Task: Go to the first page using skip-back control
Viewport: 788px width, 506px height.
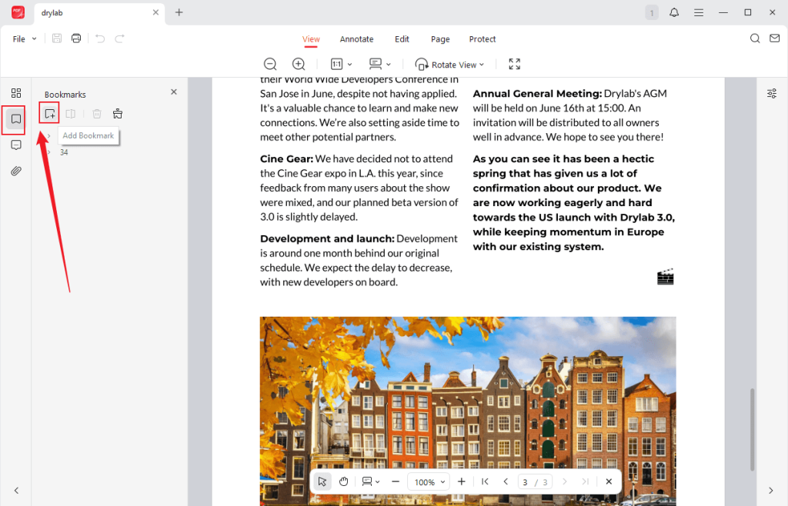Action: pyautogui.click(x=485, y=481)
